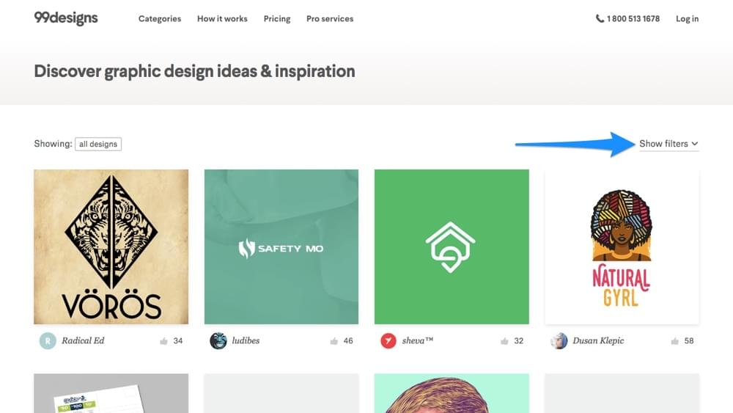Click the 99designs logo

[65, 18]
